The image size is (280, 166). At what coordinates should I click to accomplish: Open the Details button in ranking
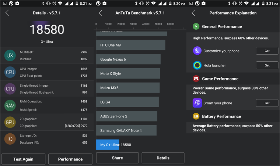click(x=162, y=158)
